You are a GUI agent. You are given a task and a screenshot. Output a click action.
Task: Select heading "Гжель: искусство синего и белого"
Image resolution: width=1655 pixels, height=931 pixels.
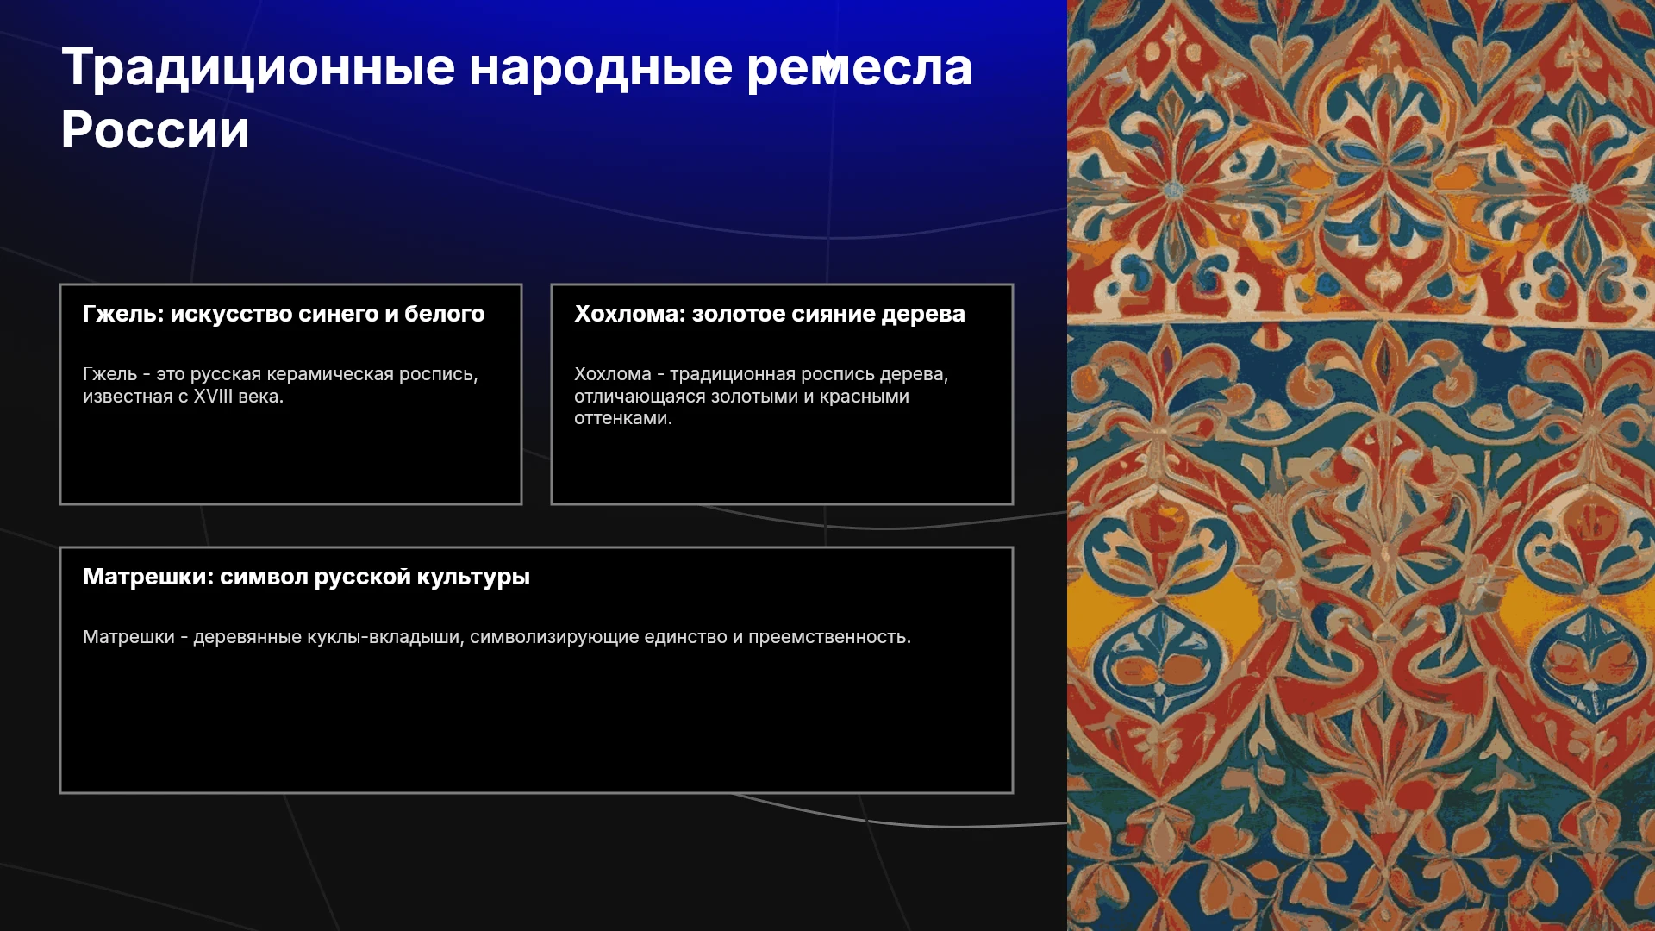point(284,314)
